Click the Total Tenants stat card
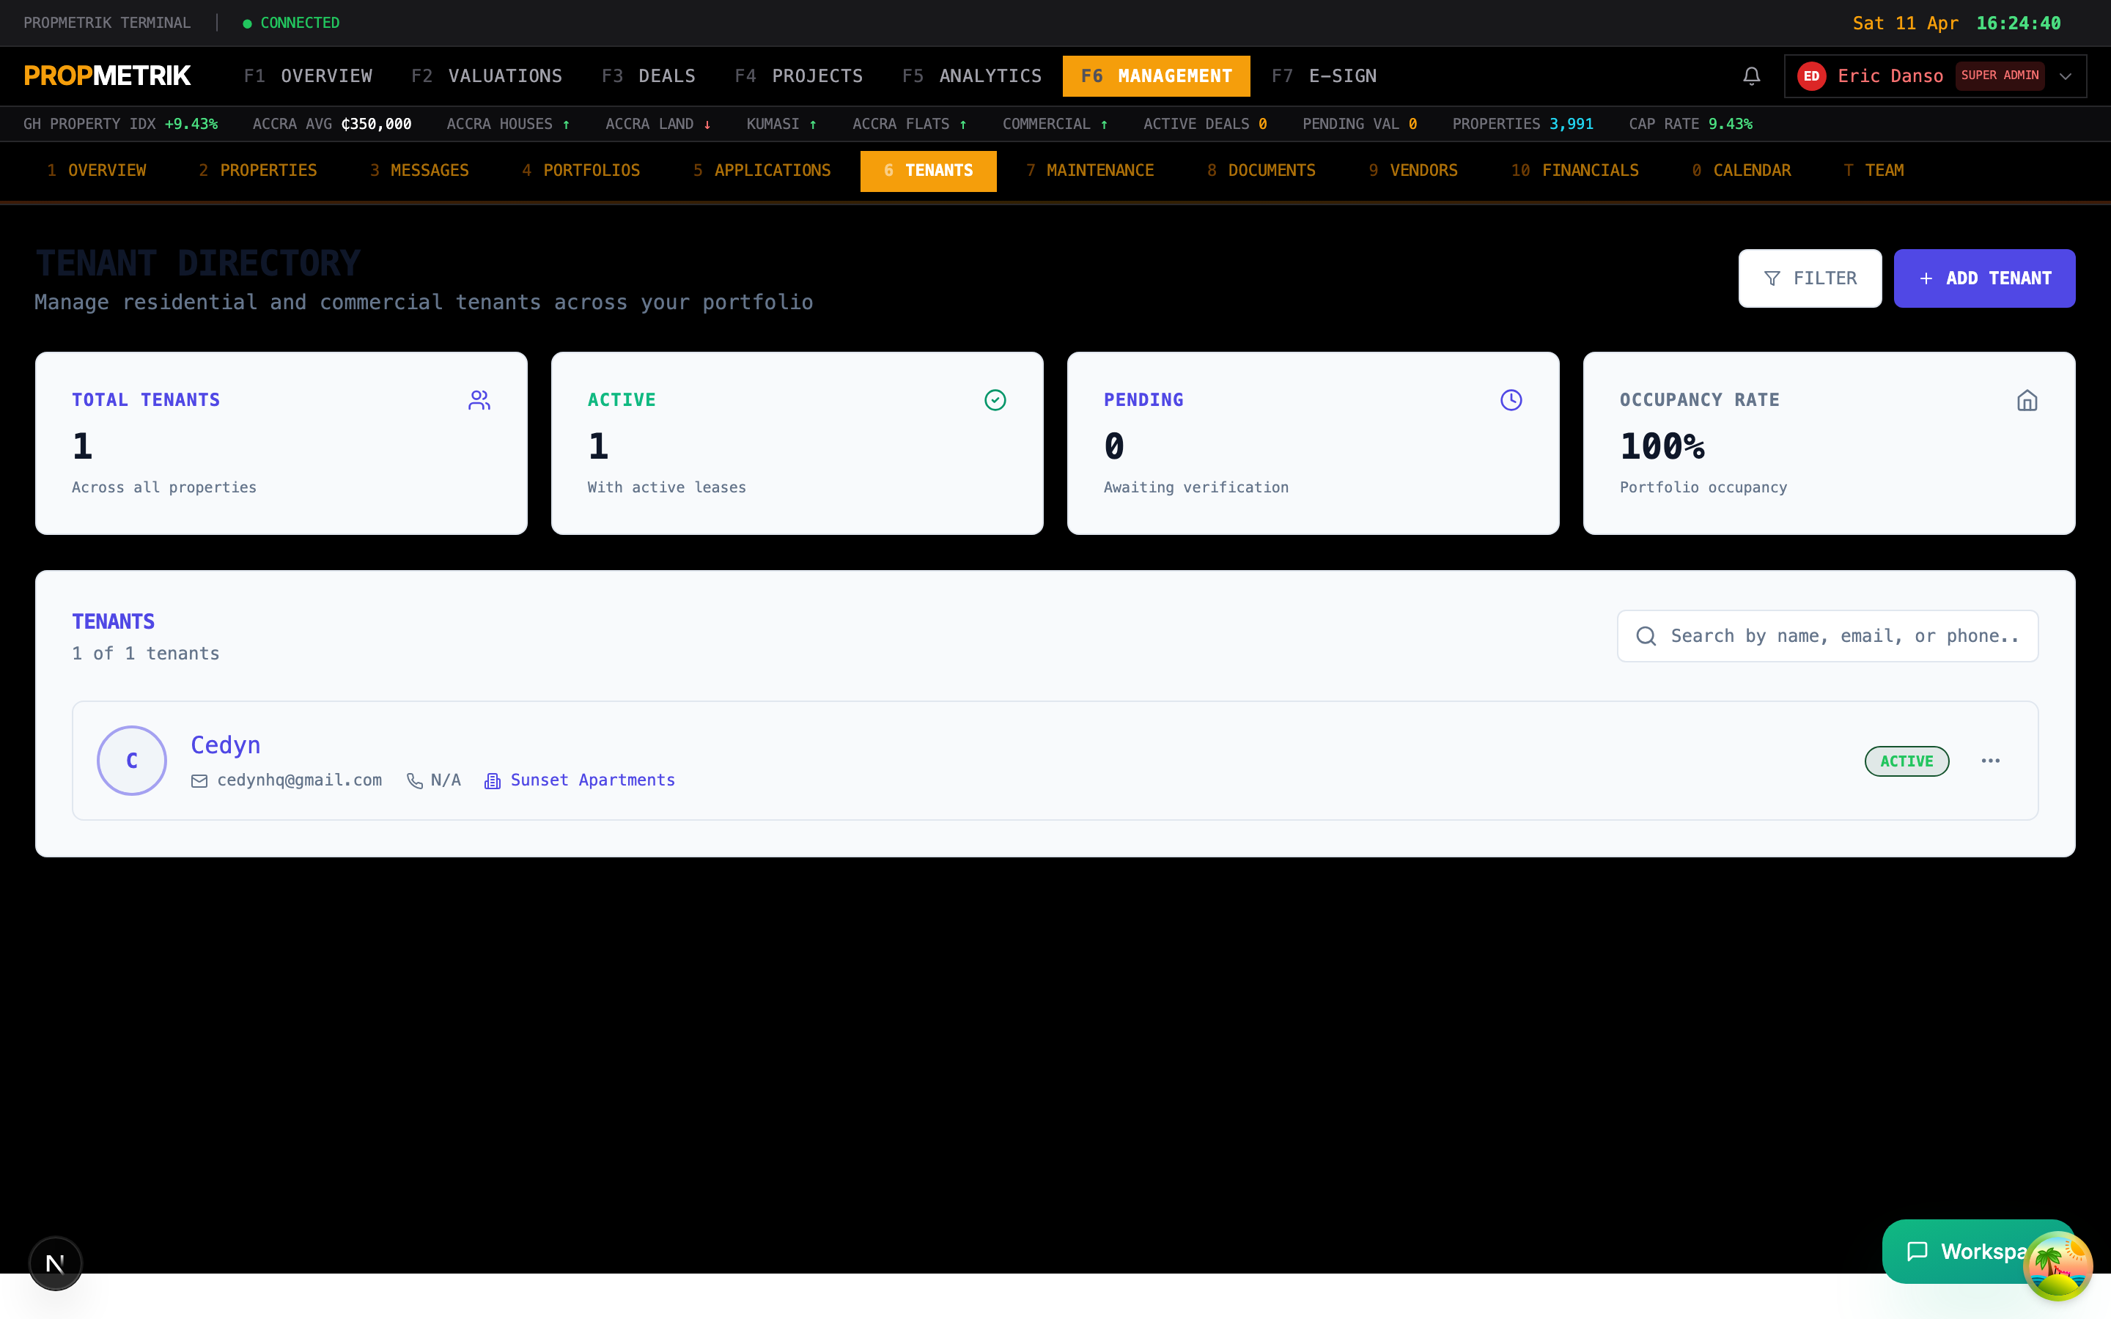The height and width of the screenshot is (1319, 2111). pos(281,443)
